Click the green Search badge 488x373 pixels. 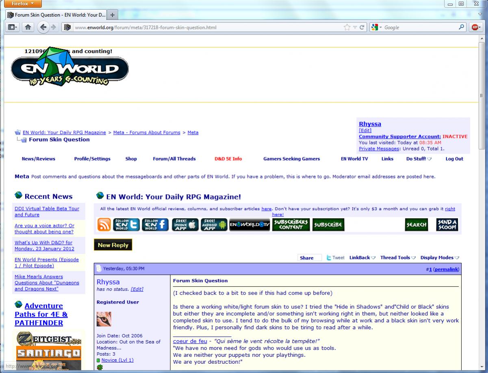(416, 225)
